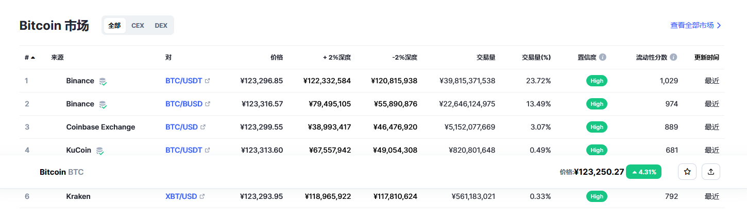Click the green 4.31% change badge

coord(643,172)
